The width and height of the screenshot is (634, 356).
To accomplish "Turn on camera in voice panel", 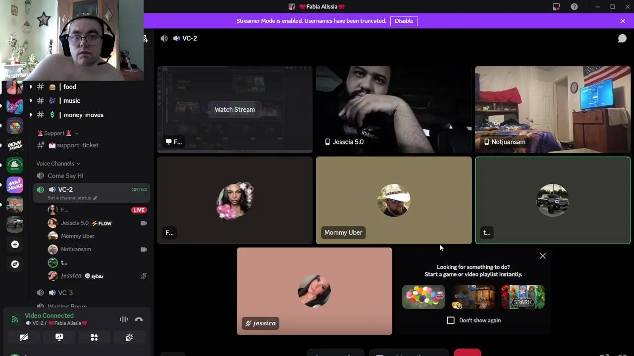I will pos(24,337).
